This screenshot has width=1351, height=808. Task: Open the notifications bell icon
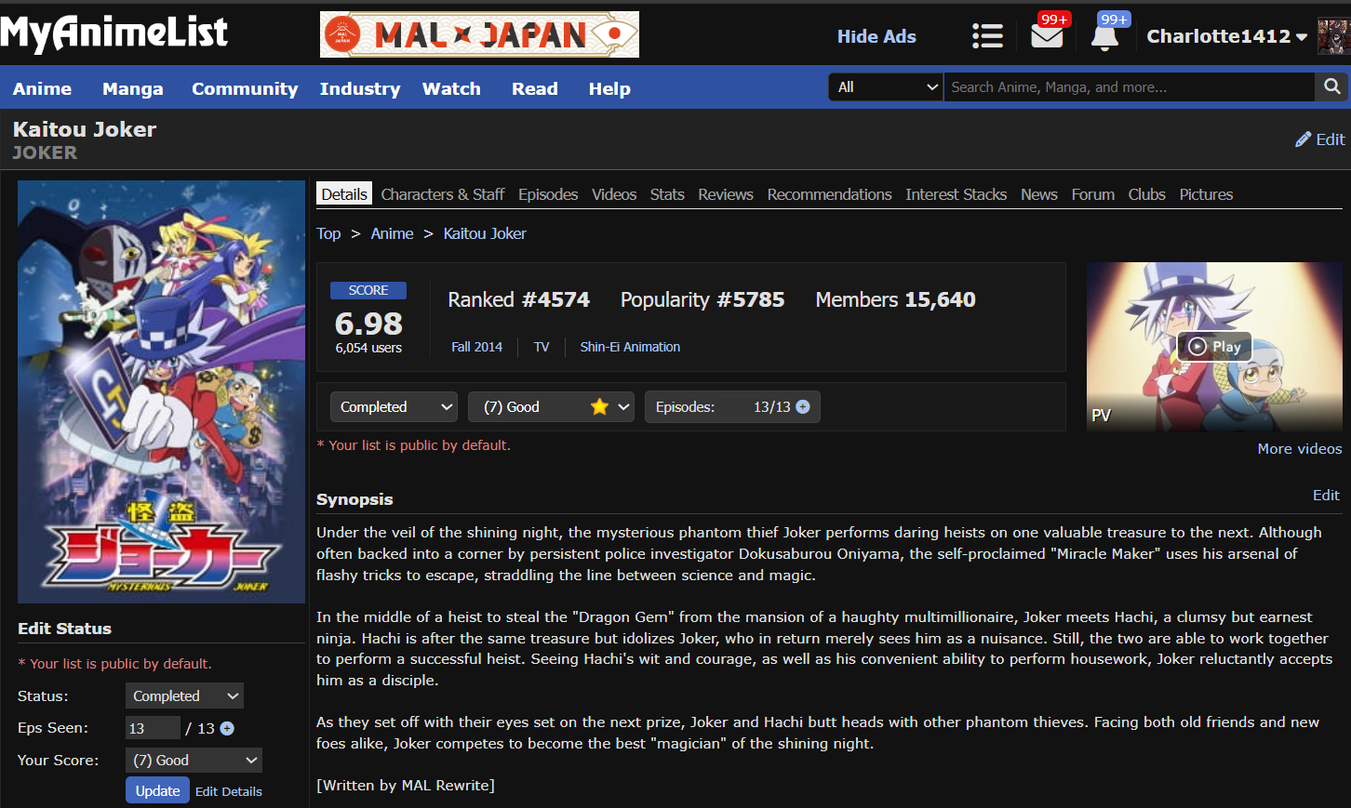pos(1104,36)
